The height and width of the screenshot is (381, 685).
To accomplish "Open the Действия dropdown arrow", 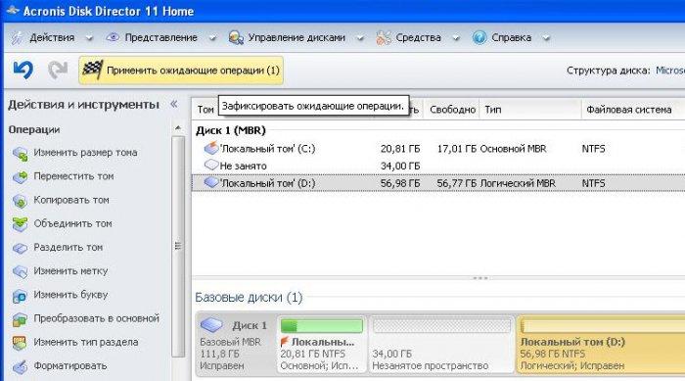I will (89, 38).
